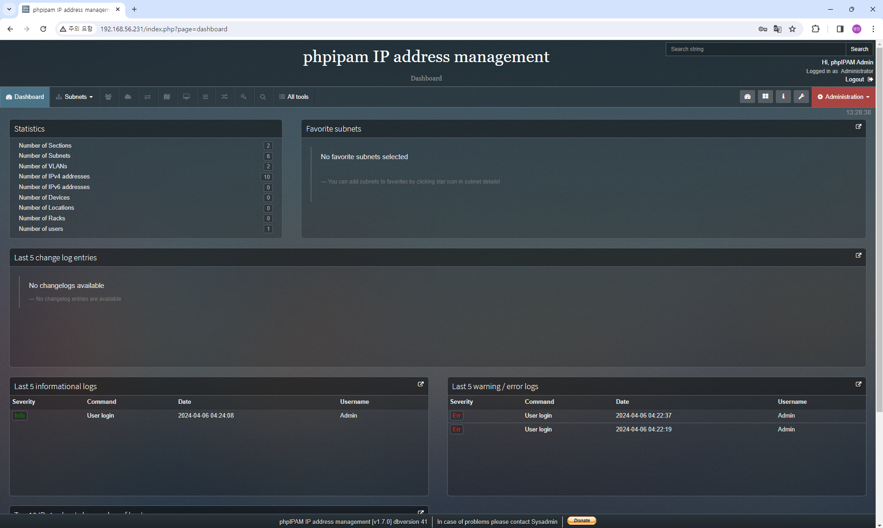Click the three-bars list icon in navbar

[x=206, y=97]
